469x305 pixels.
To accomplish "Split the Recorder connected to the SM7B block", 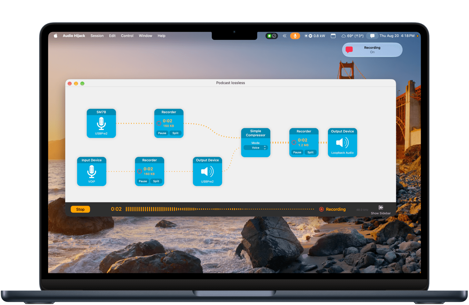I will [x=176, y=133].
